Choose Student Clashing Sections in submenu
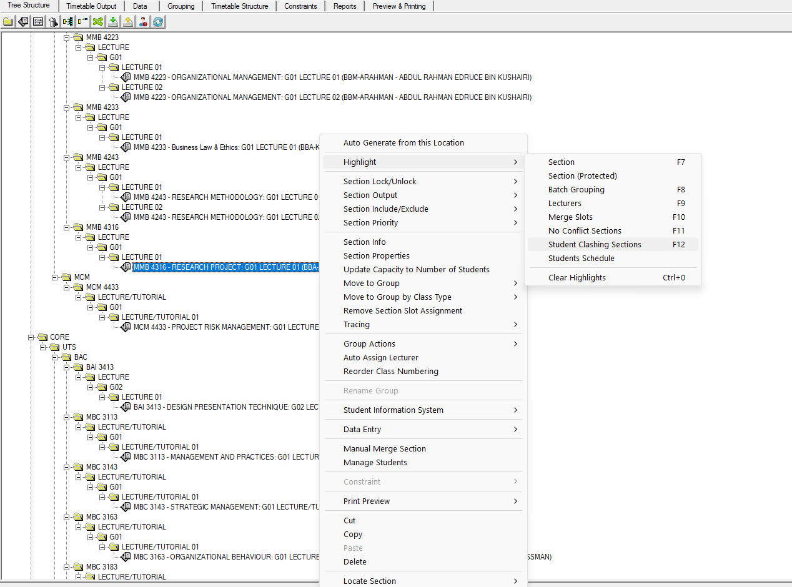 click(613, 245)
